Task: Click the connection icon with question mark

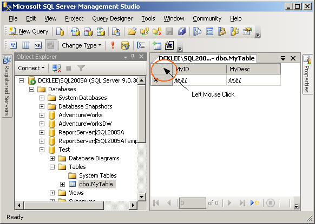Action: [x=145, y=31]
